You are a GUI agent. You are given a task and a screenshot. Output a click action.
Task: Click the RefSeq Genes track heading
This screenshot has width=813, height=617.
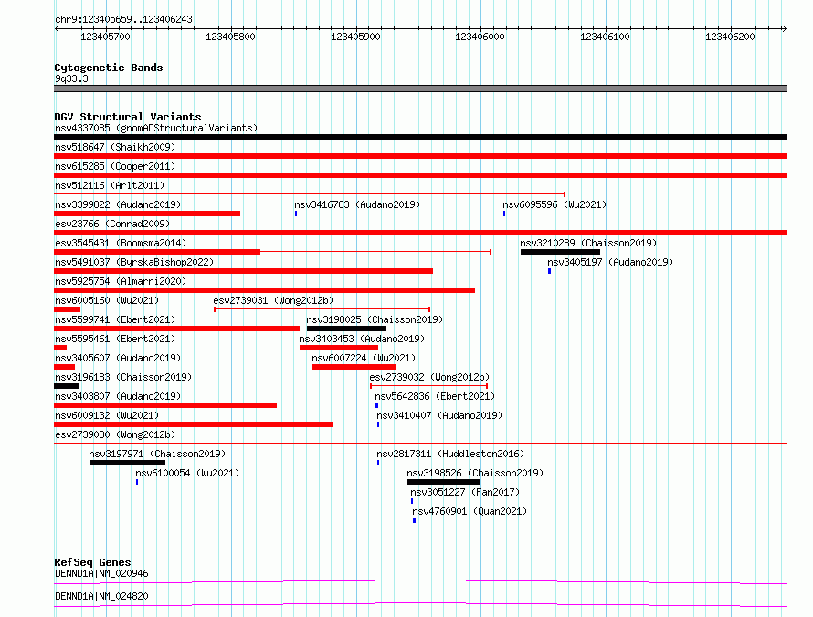click(92, 562)
